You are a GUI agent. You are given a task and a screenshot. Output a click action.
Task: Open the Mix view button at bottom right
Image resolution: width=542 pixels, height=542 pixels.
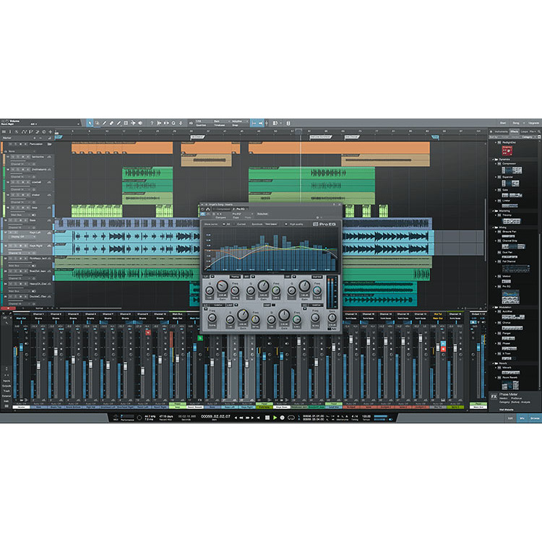click(522, 418)
